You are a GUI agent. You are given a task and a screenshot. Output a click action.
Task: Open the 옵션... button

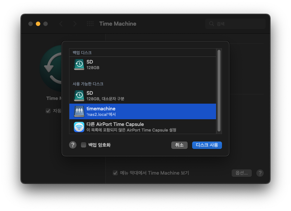point(242,173)
